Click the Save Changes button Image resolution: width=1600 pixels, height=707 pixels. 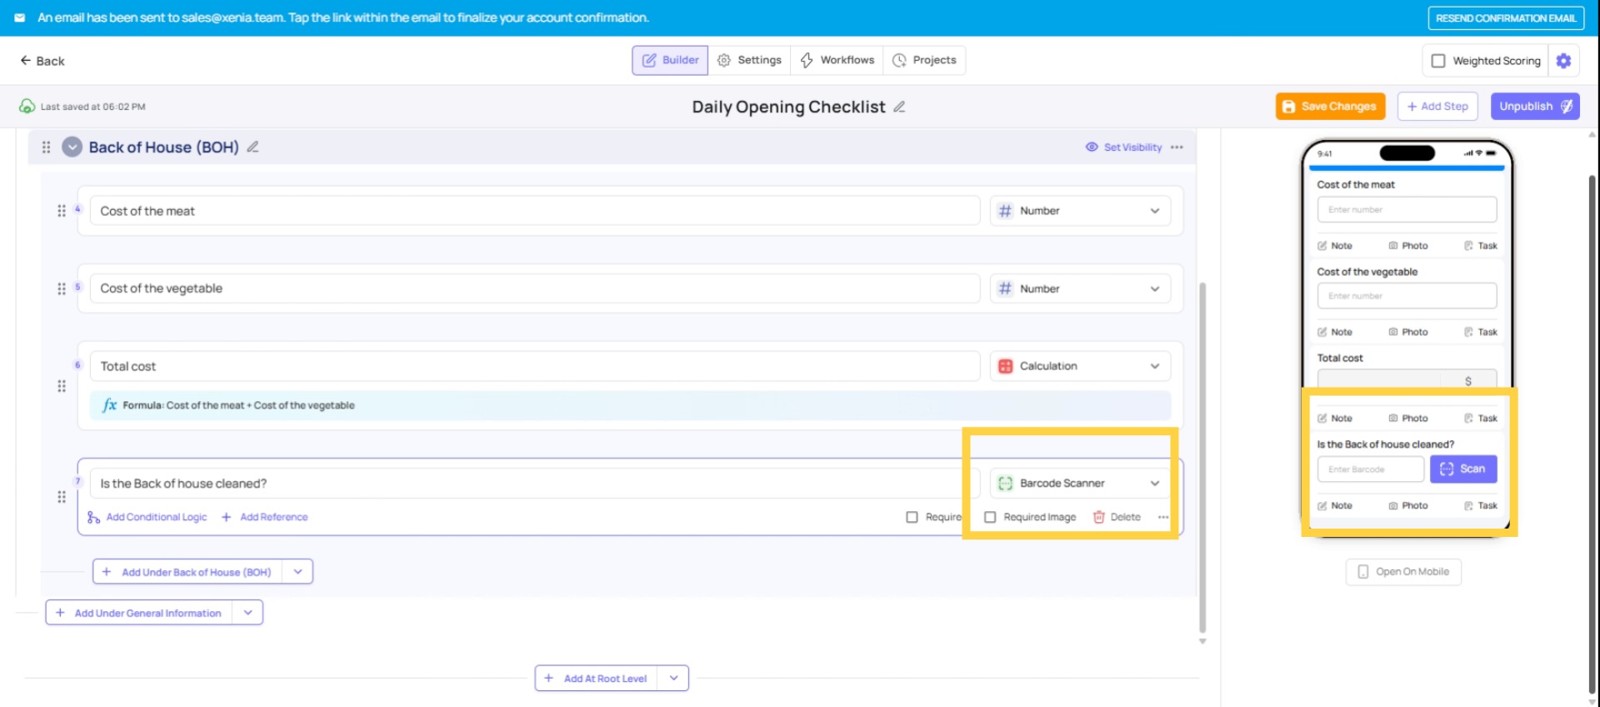1330,107
